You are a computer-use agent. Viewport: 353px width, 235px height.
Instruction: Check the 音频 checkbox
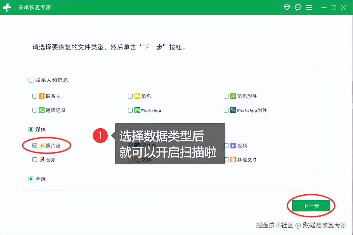point(35,160)
